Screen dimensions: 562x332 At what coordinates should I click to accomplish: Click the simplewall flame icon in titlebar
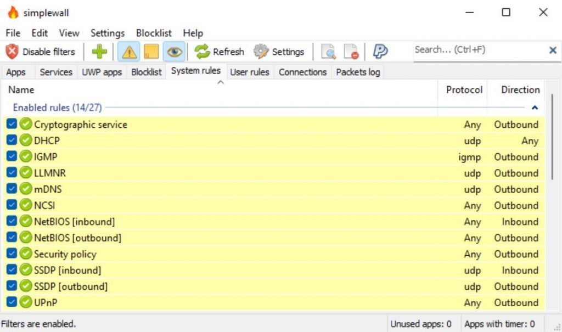pyautogui.click(x=14, y=12)
